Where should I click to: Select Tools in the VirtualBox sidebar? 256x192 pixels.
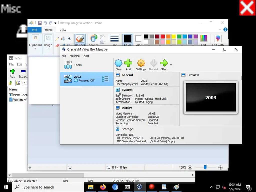[x=86, y=65]
